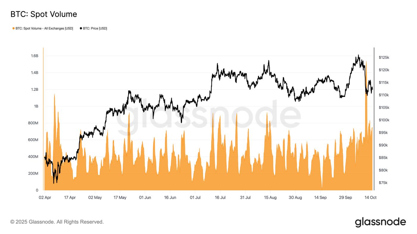This screenshot has height=234, width=417.
Task: Click the '$125k' price axis label
Action: (384, 57)
